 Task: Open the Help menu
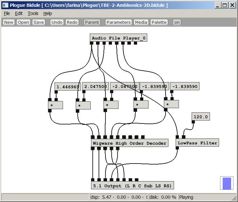point(48,13)
